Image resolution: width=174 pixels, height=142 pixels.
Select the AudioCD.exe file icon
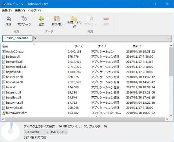coord(4,52)
